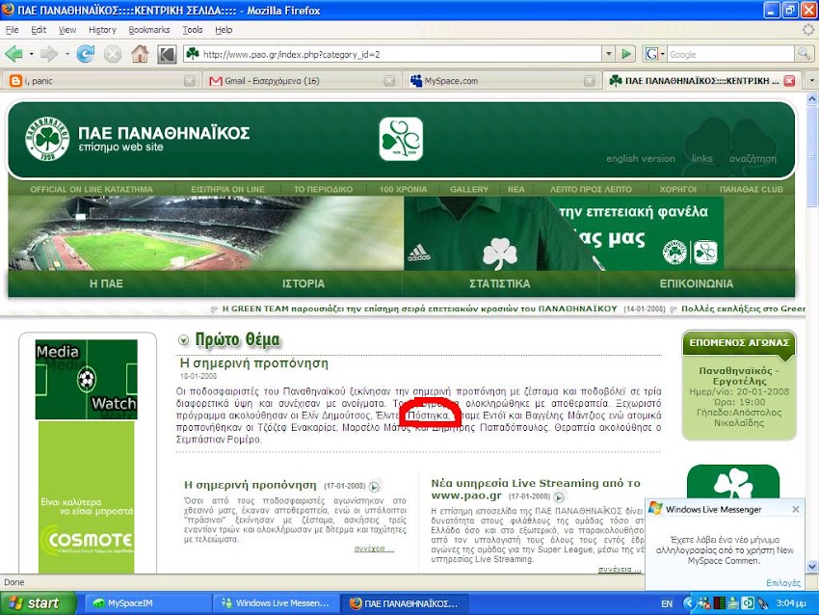Click the page vertical scrollbar down arrow
819x615 pixels.
(x=812, y=567)
